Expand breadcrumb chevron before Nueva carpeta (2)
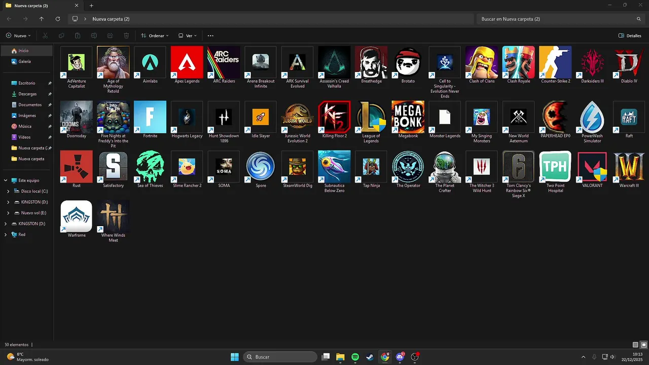The image size is (649, 365). [x=85, y=19]
